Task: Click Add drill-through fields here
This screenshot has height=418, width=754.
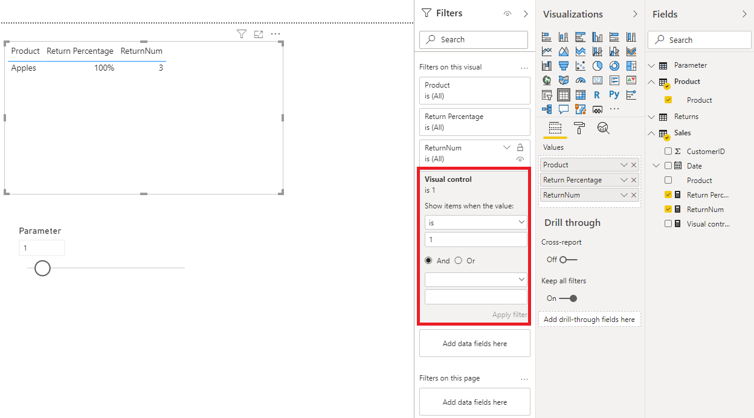Action: point(589,320)
